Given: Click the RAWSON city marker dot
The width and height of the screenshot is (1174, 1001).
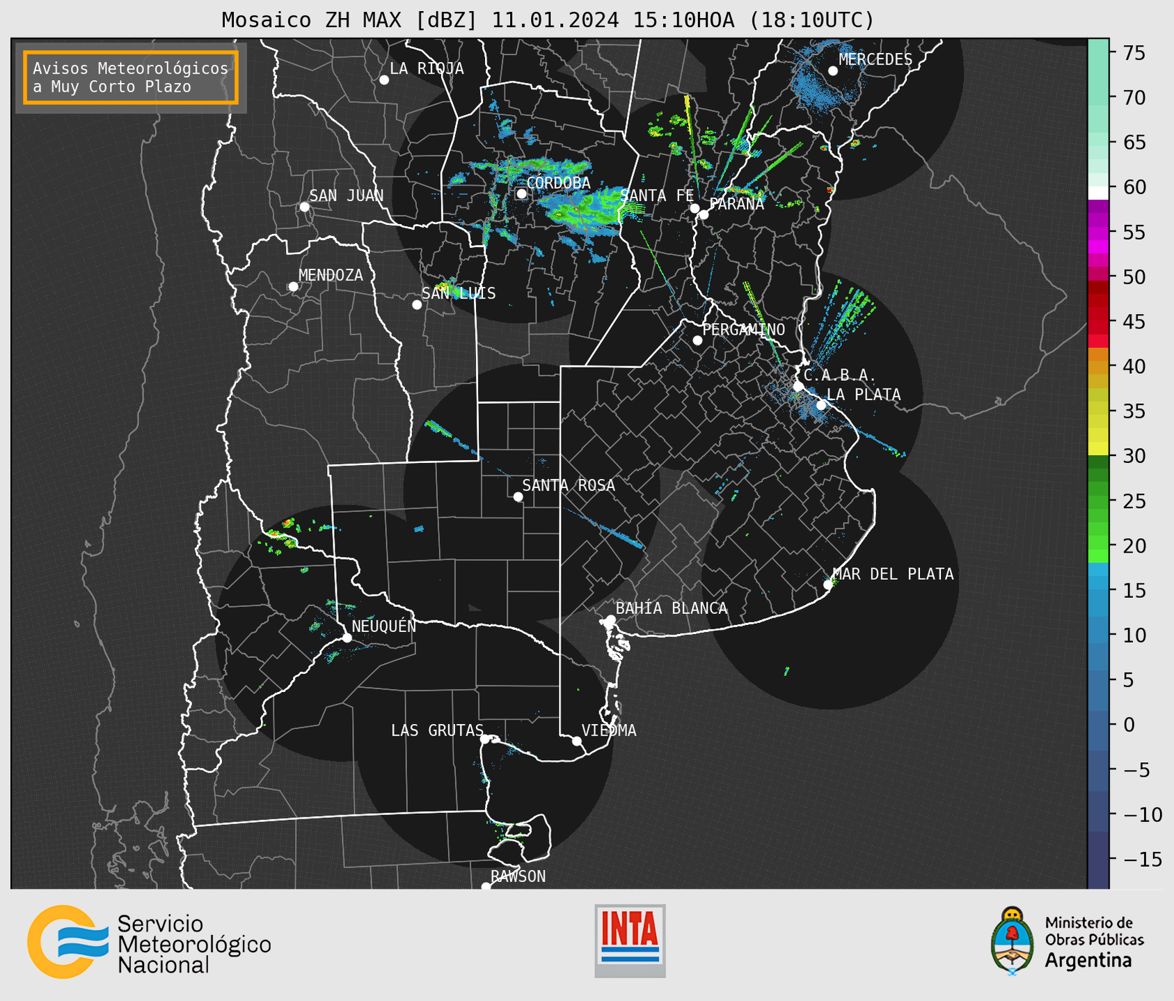Looking at the screenshot, I should coord(486,887).
